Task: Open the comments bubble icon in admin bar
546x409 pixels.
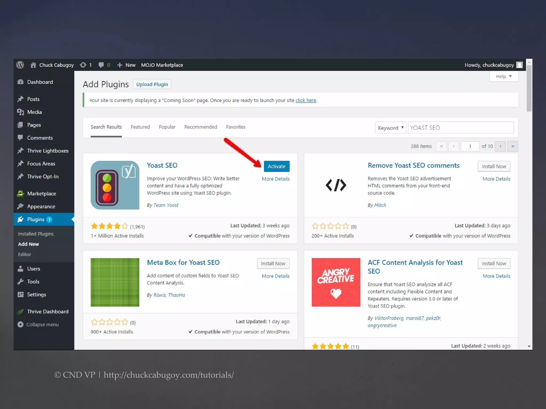Action: pos(101,65)
